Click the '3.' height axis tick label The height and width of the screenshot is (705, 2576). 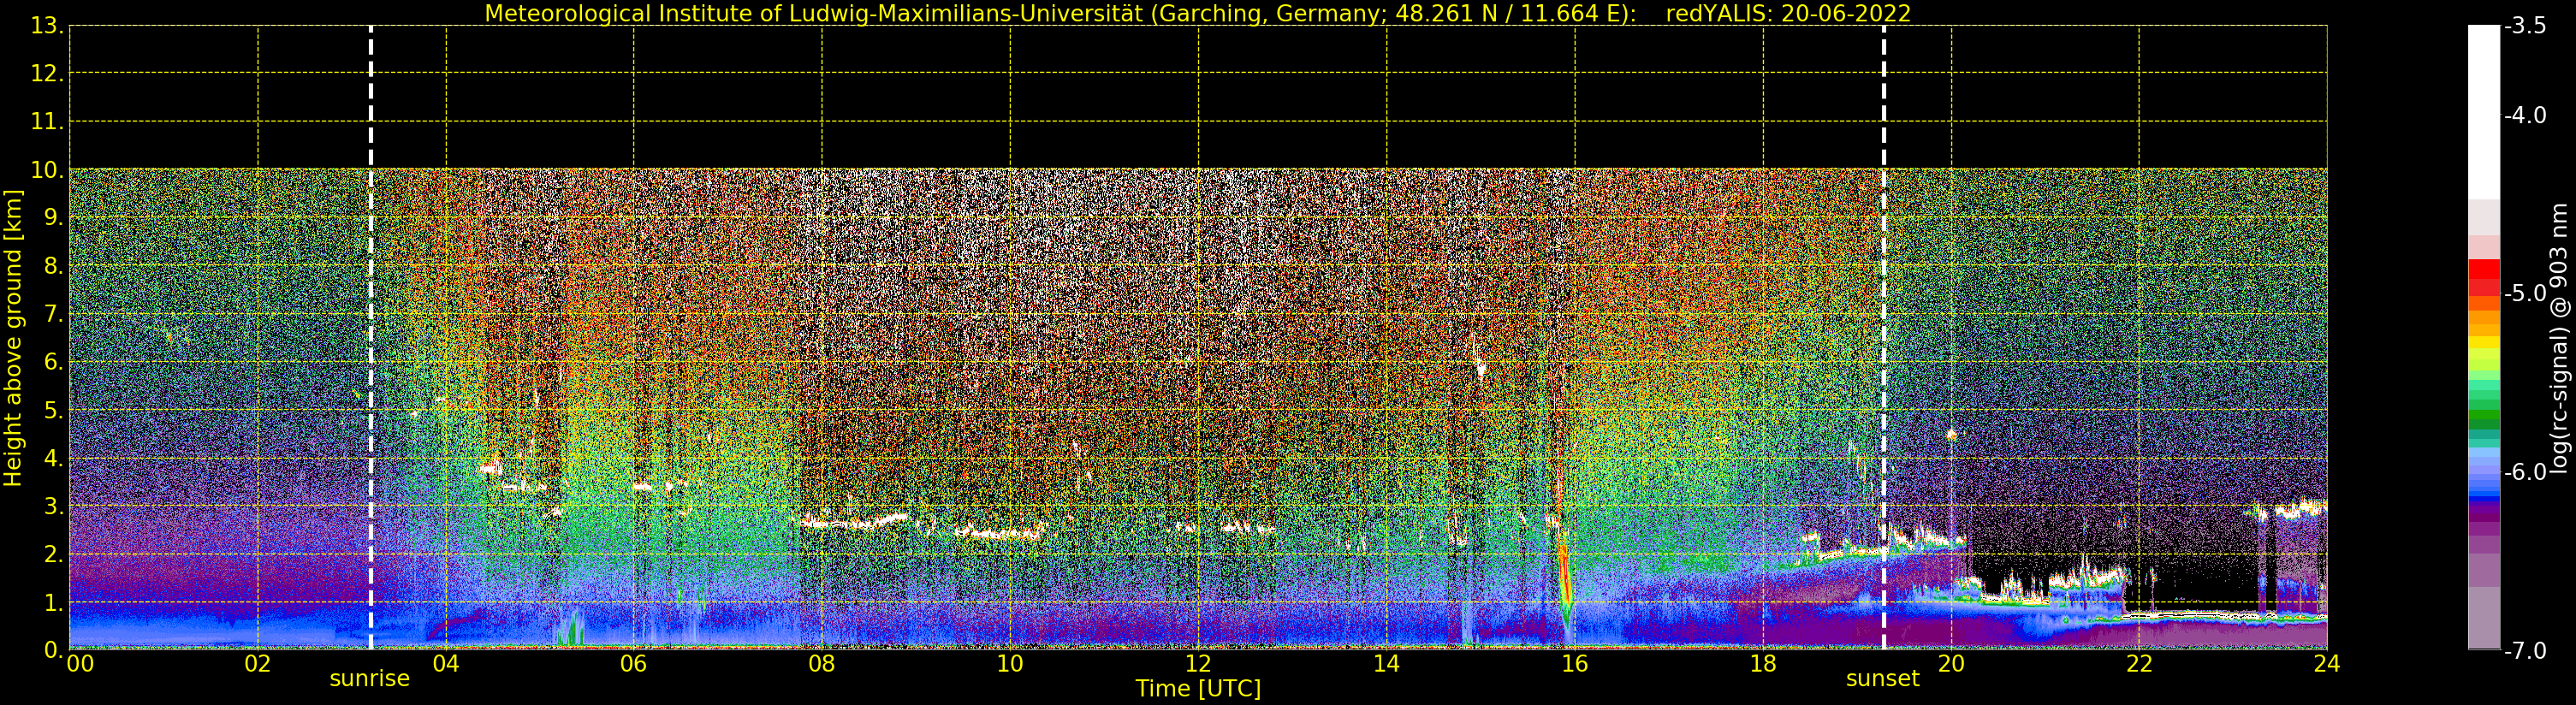(x=54, y=507)
